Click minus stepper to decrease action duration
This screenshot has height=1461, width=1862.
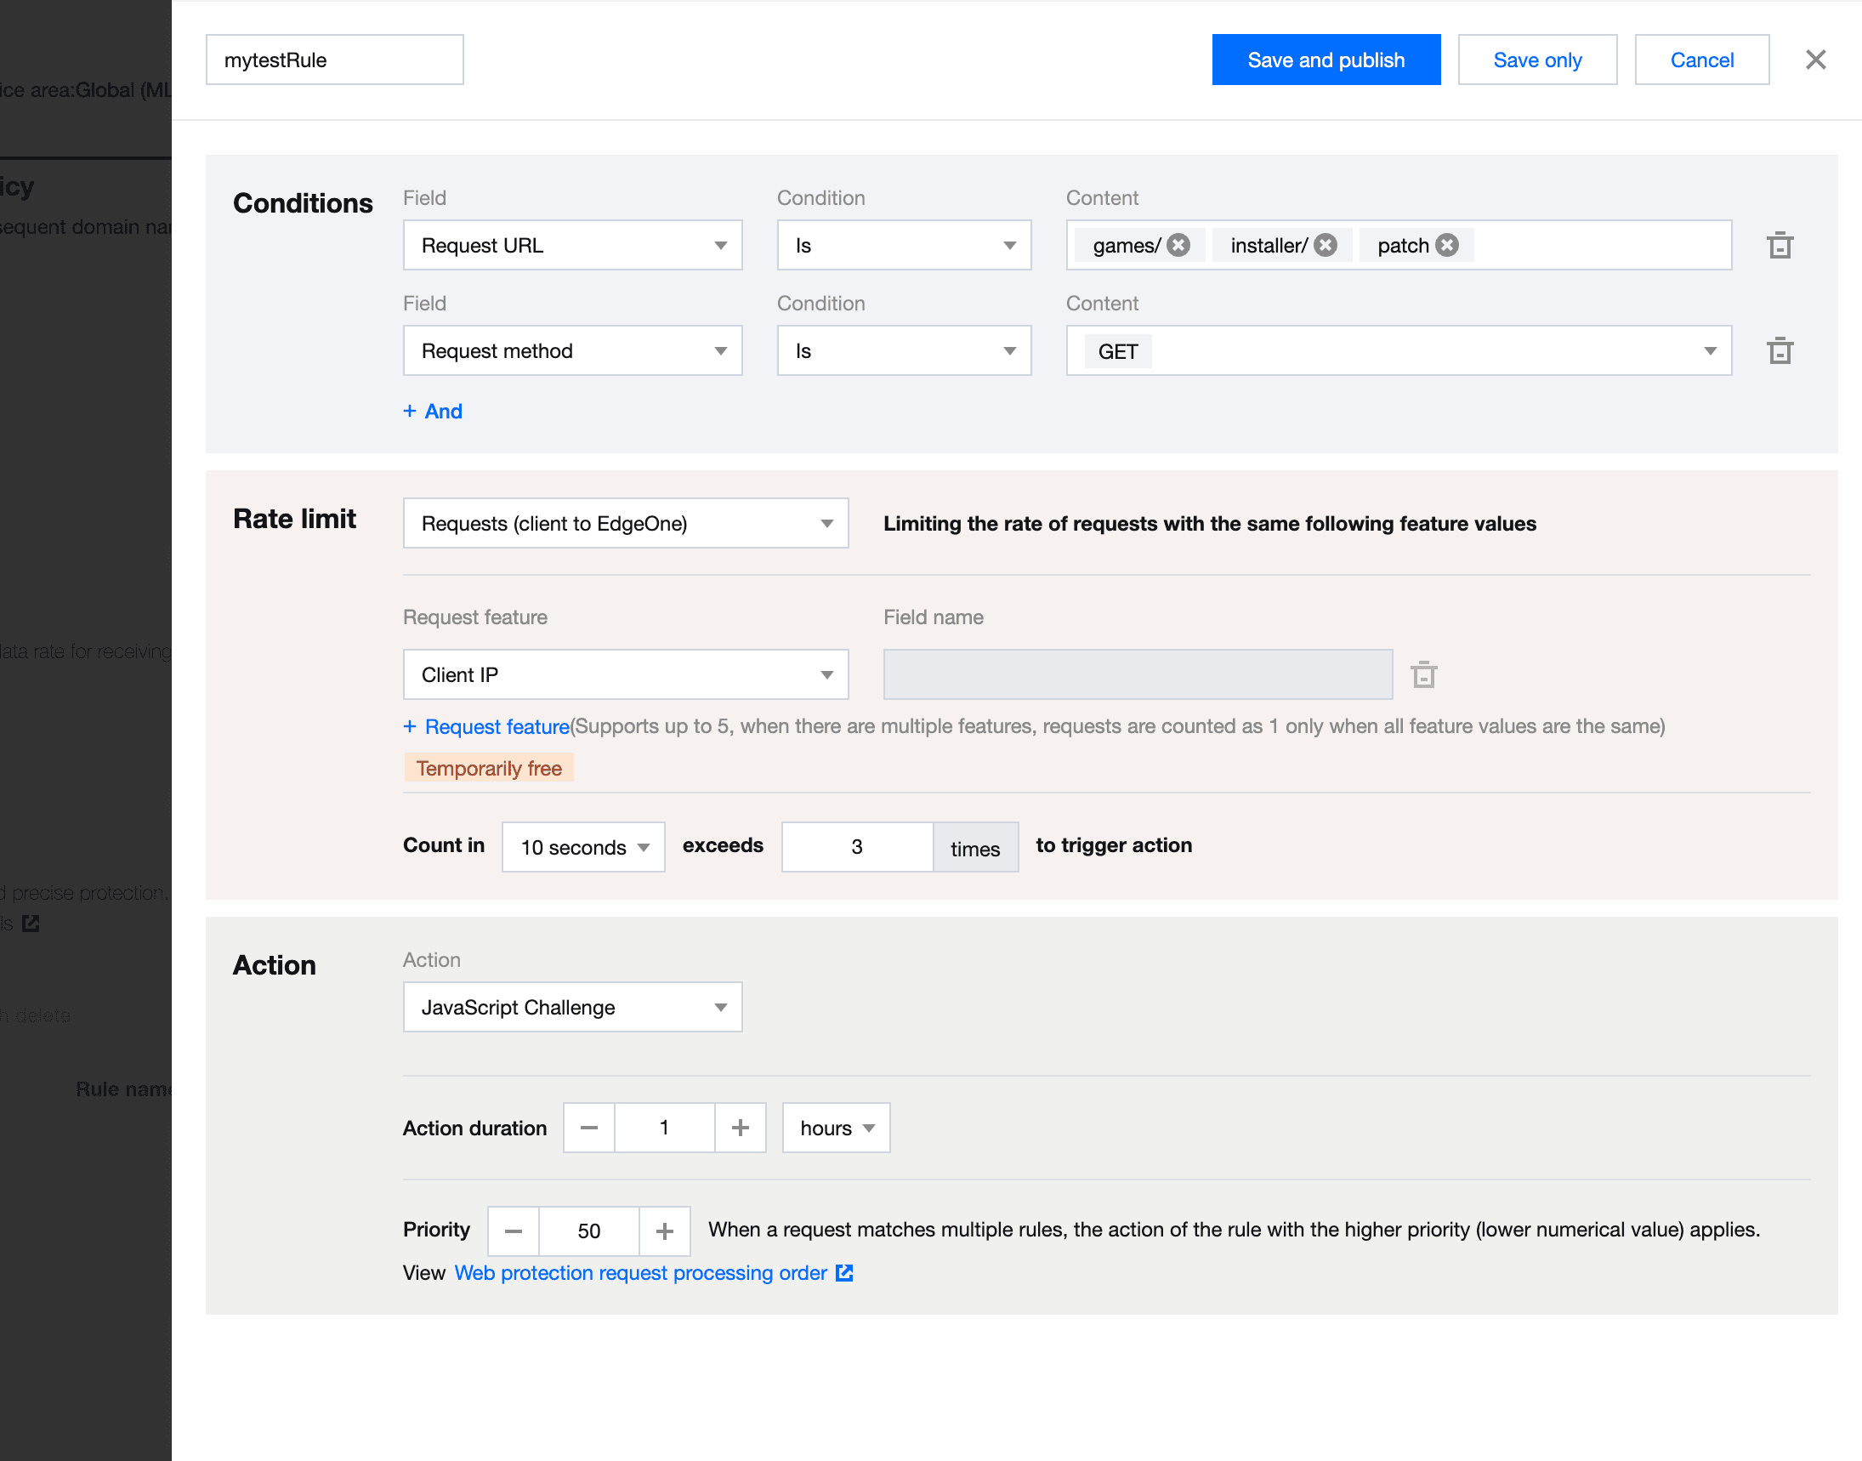click(589, 1127)
